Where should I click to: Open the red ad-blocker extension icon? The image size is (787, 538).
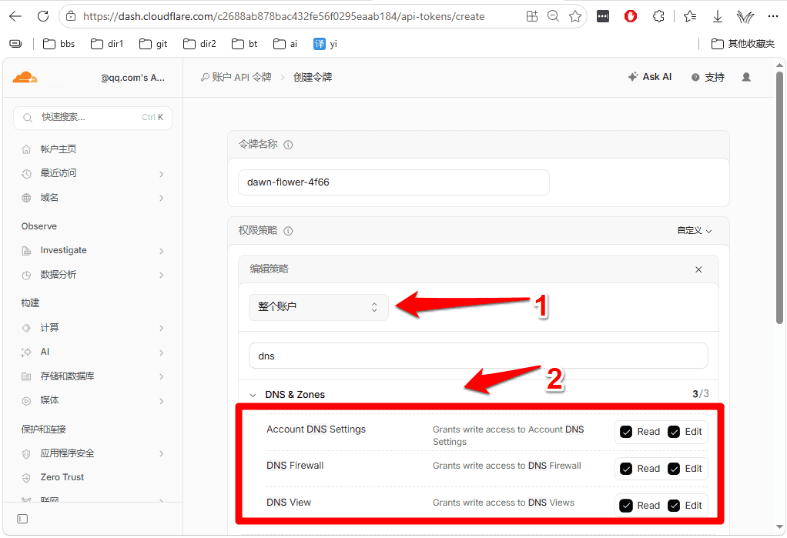pos(631,17)
